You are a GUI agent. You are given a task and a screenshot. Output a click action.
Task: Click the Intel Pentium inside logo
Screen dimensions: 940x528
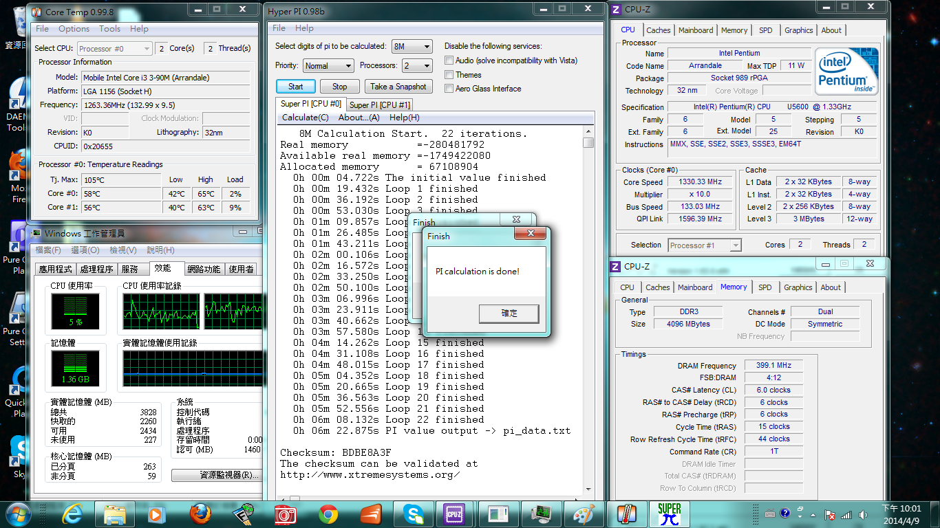tap(846, 71)
